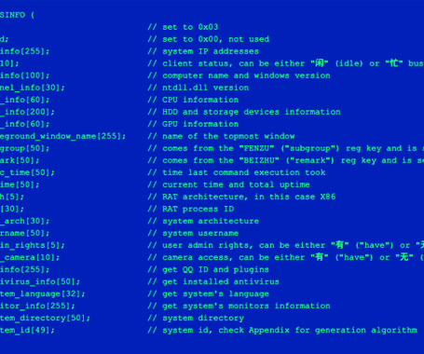424x354 pixels.
Task: Click the "set to 0x03" comment
Action: [183, 27]
